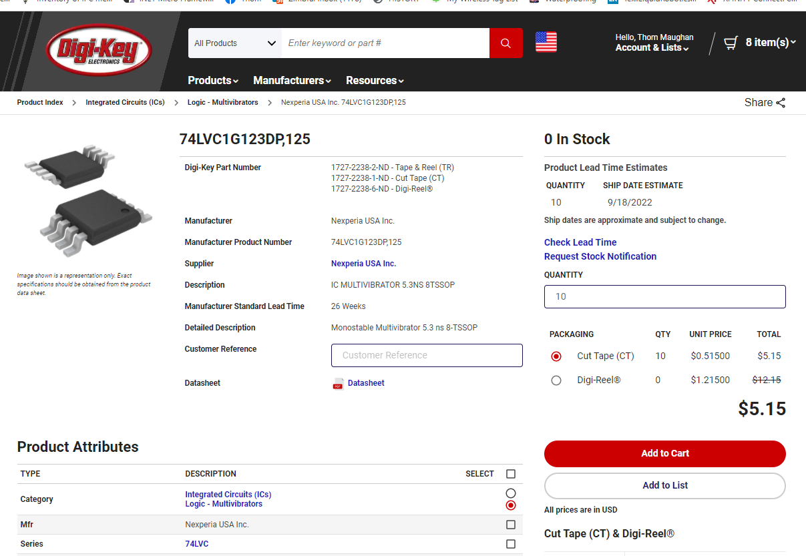Expand the 8 item(s) cart dropdown
806x556 pixels.
771,43
